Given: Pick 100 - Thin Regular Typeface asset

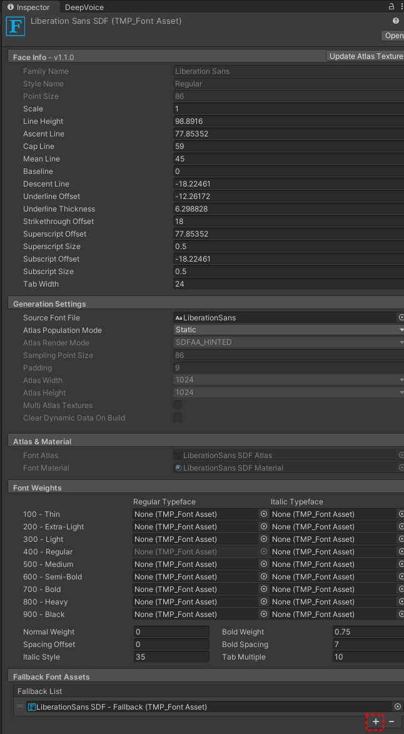Looking at the screenshot, I should (264, 514).
